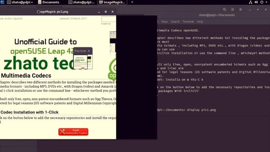Select ImageMagick taskbar entry
Image resolution: width=270 pixels, height=152 pixels.
pyautogui.click(x=112, y=2)
